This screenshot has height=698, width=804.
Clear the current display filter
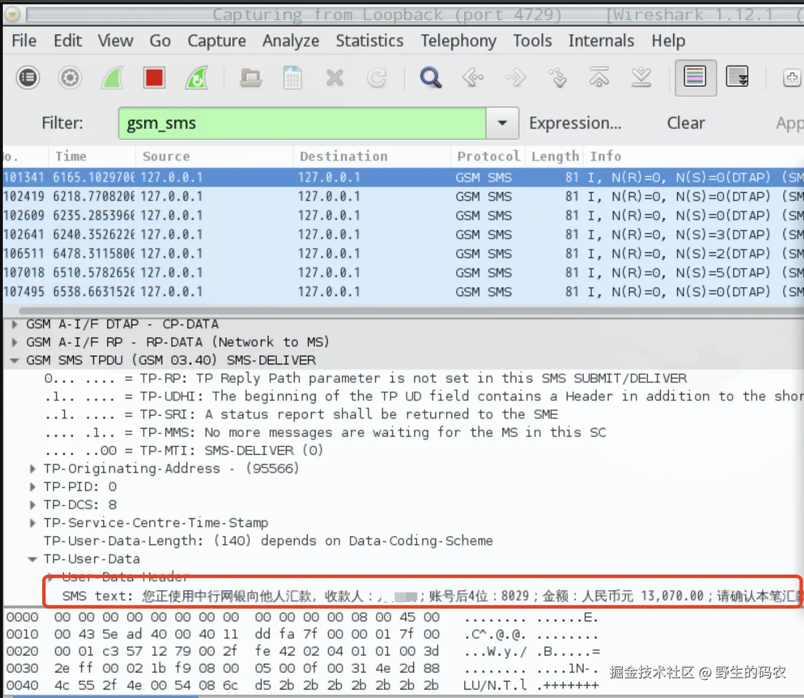point(686,123)
